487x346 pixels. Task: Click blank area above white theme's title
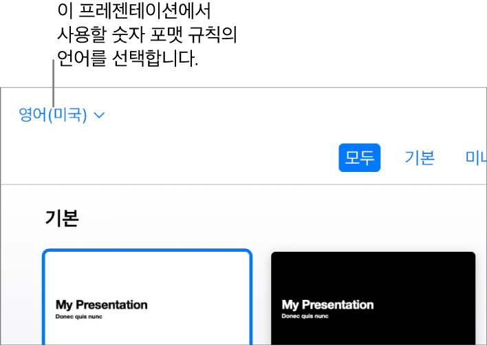(147, 275)
